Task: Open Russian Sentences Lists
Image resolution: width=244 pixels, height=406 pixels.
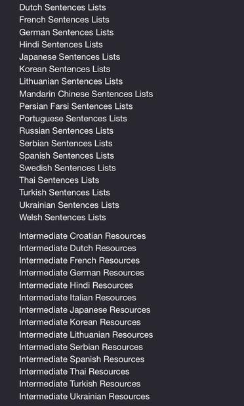Action: click(x=66, y=131)
